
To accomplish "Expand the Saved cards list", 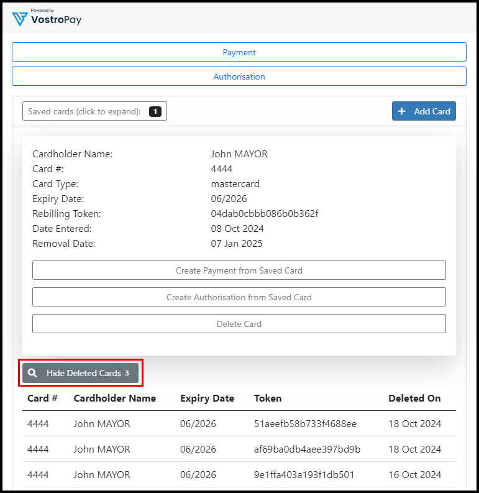I will (84, 111).
